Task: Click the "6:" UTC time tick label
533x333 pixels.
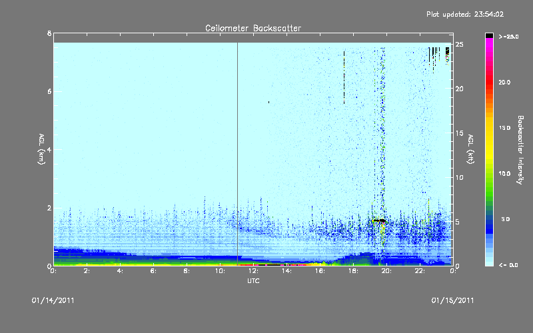Action: (154, 271)
